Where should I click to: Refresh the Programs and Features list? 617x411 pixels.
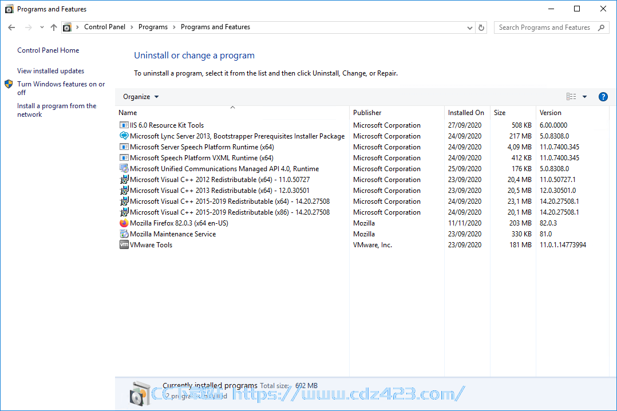(481, 27)
